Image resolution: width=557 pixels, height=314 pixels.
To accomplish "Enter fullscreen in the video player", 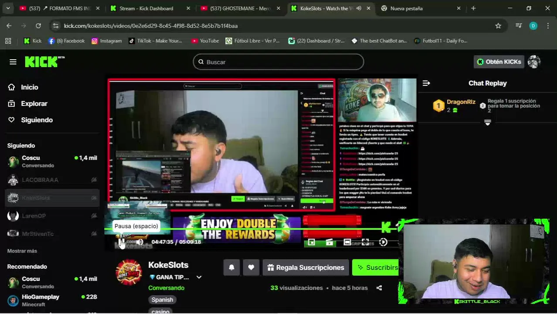I will (365, 242).
